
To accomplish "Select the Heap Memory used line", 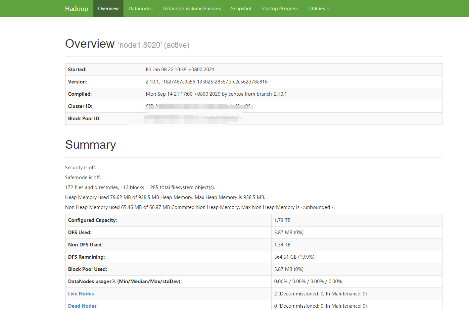I will [x=165, y=197].
